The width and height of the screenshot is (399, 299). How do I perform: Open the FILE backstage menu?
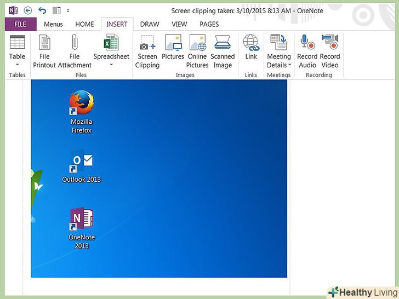click(20, 24)
